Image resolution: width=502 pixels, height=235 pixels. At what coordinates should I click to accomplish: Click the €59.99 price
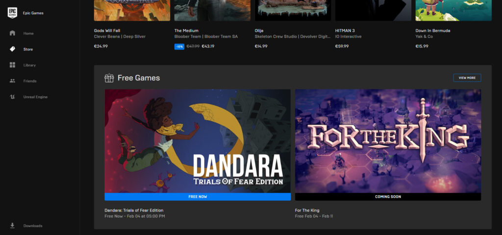coord(342,46)
